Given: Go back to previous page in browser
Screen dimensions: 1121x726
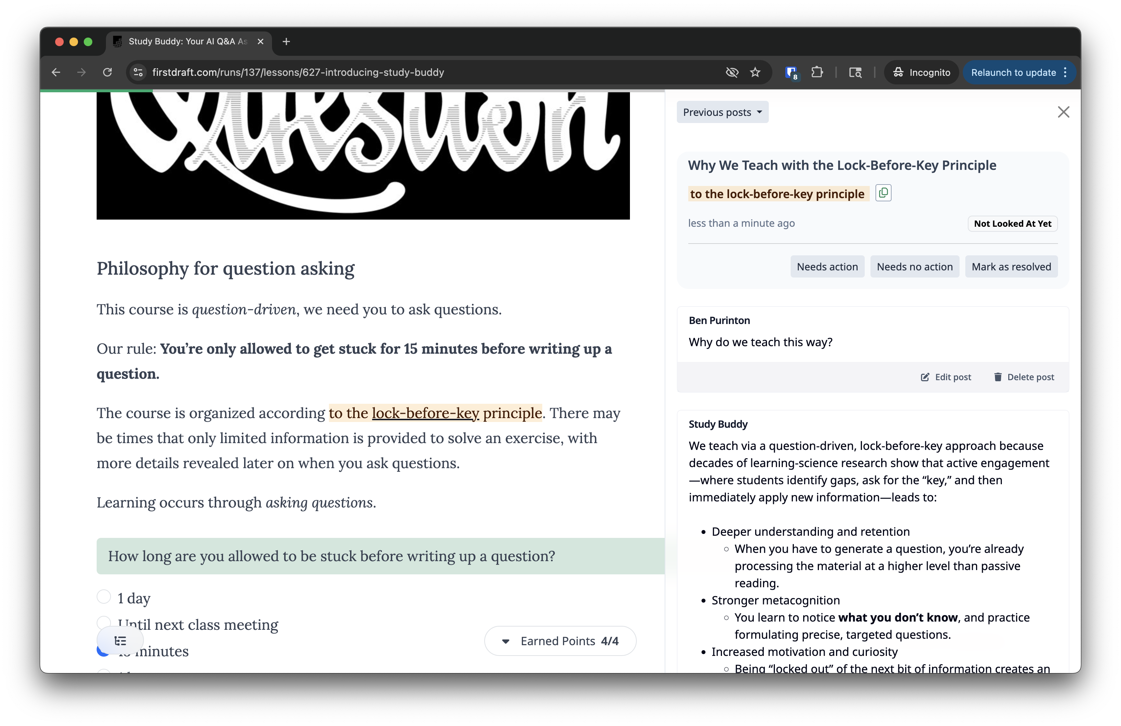Looking at the screenshot, I should (x=56, y=73).
